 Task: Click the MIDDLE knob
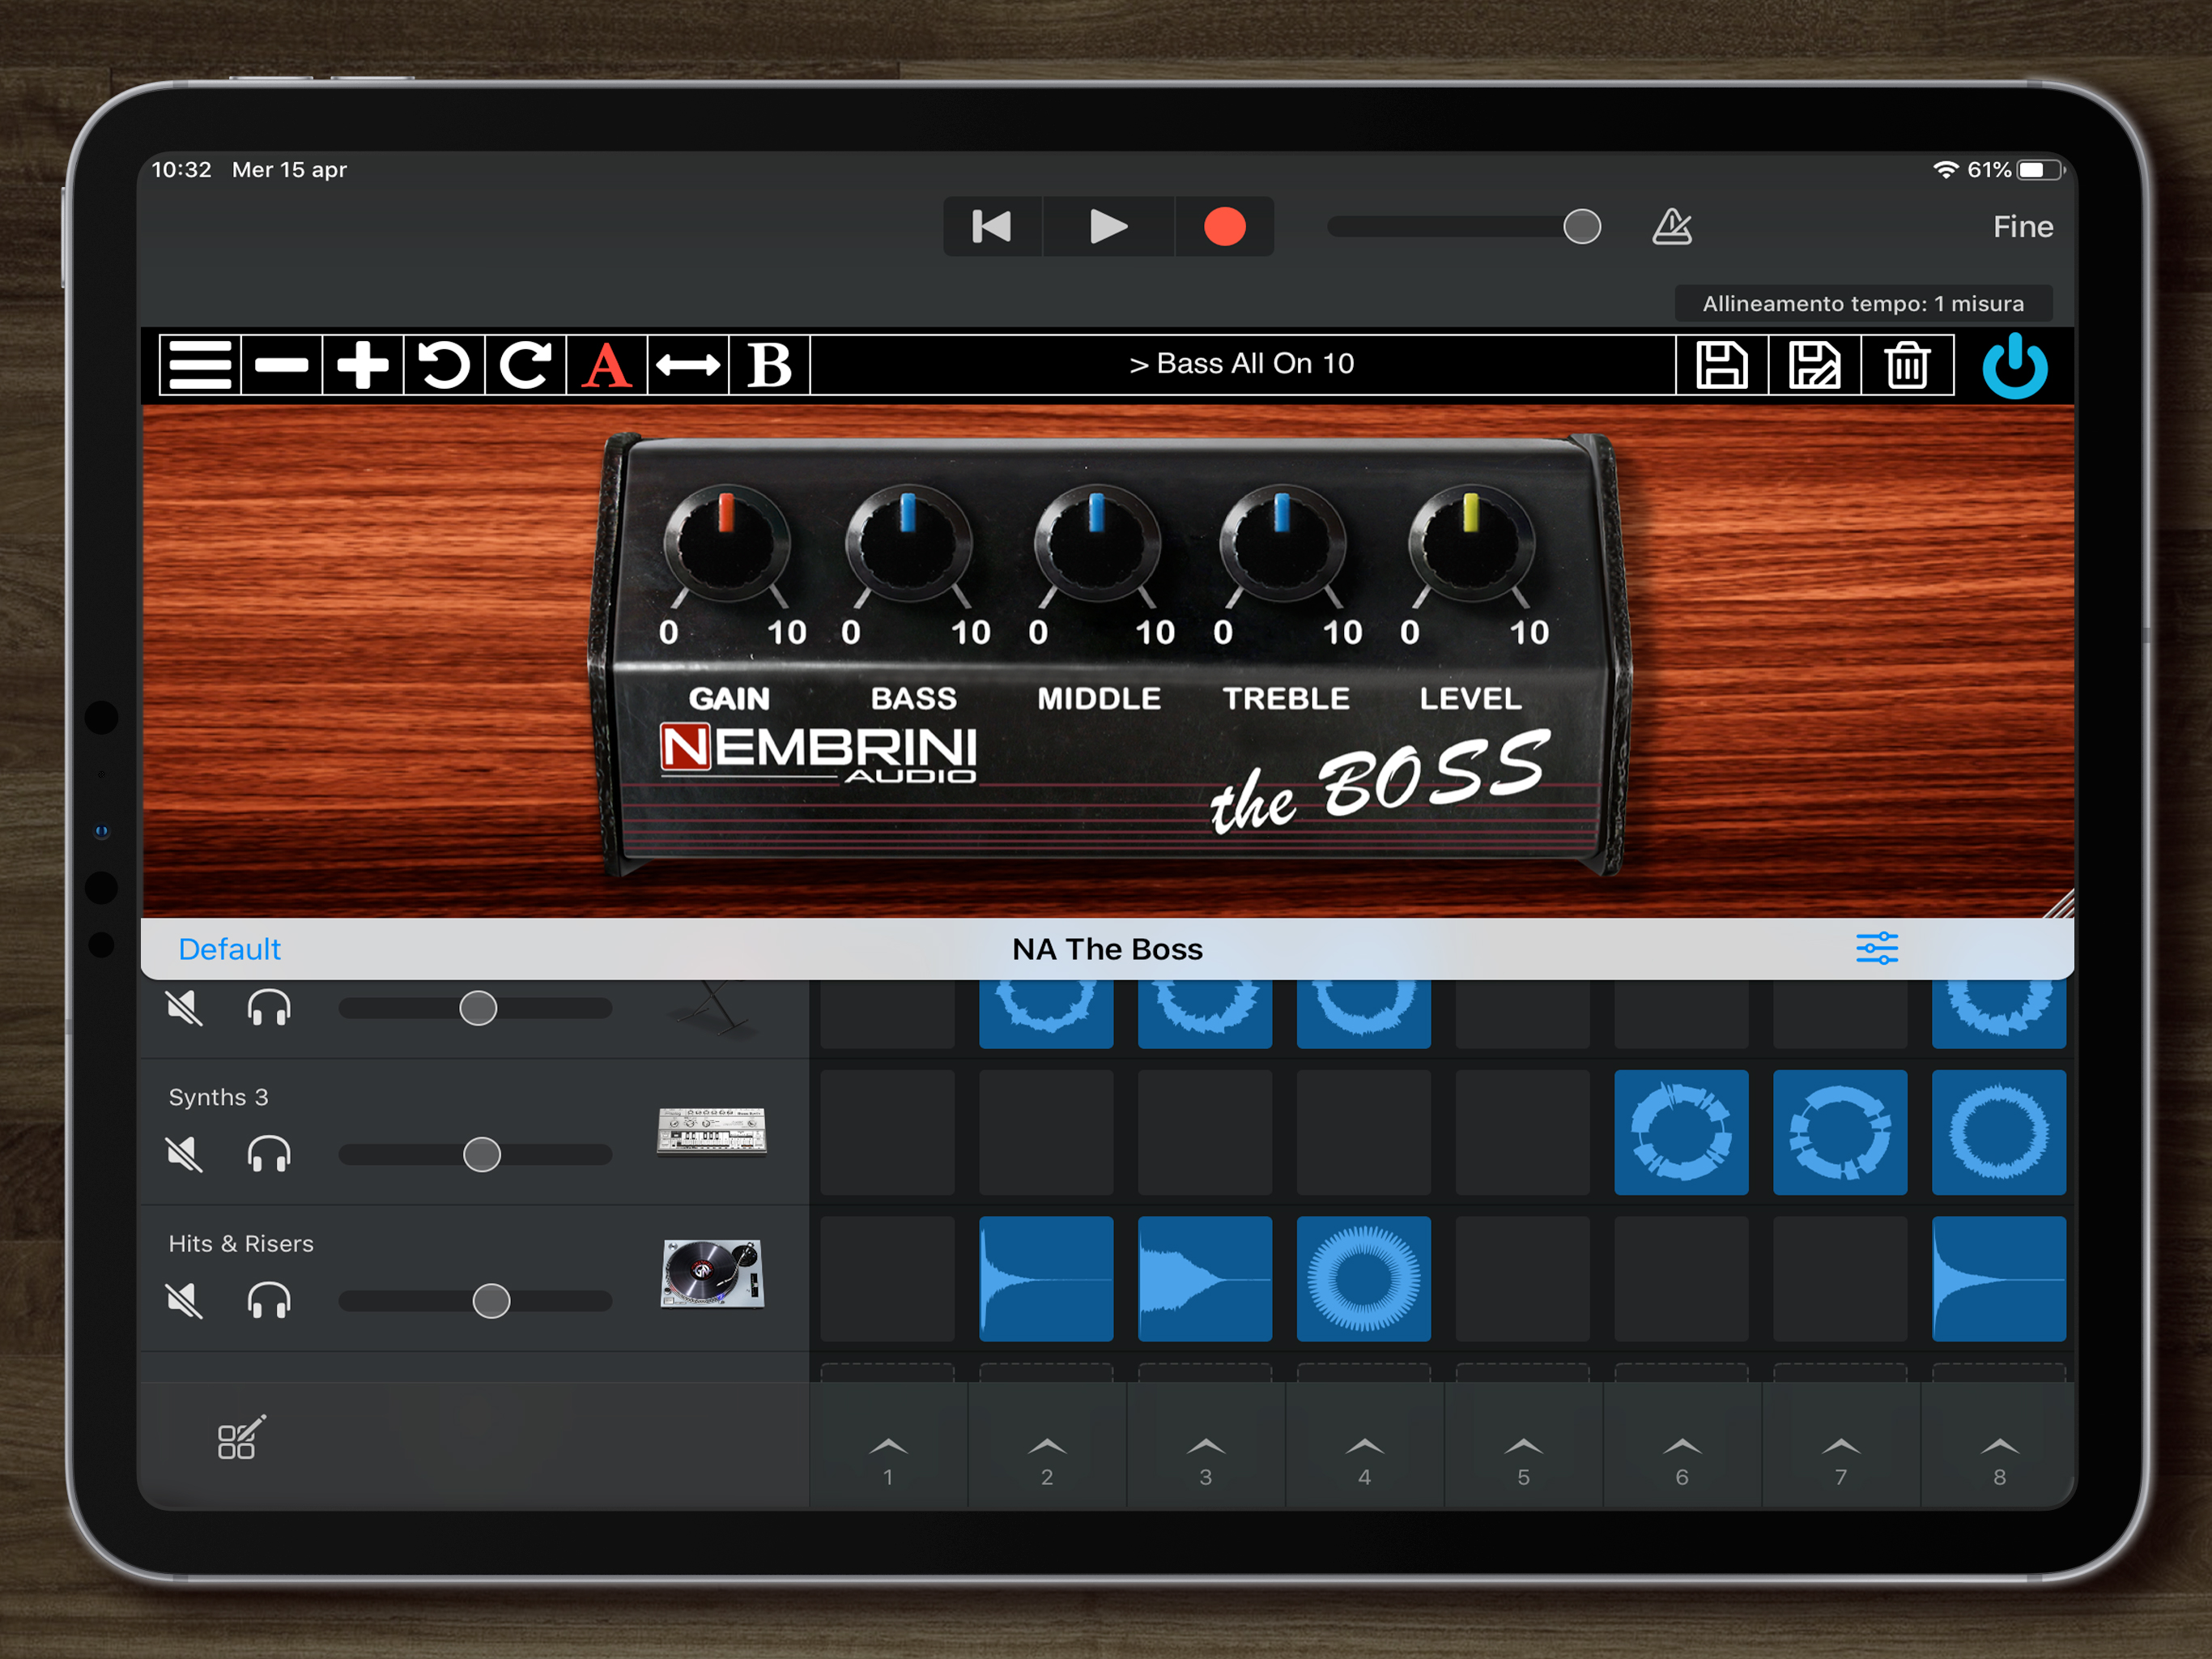1097,544
